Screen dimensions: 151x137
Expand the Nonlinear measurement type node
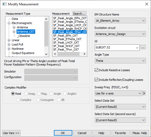point(9,49)
